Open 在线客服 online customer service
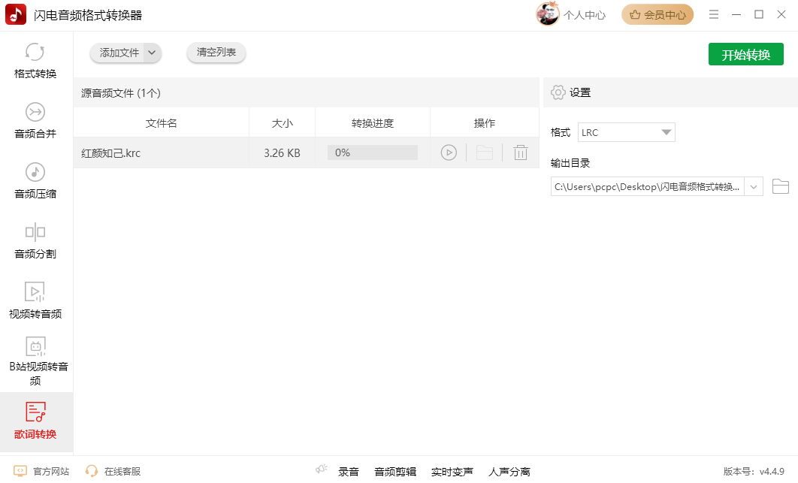Screen dimensions: 798x483 (120, 471)
